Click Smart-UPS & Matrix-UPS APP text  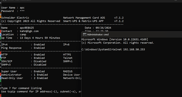(83, 21)
